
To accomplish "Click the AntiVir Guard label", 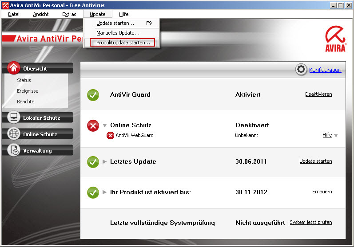I will (x=130, y=94).
